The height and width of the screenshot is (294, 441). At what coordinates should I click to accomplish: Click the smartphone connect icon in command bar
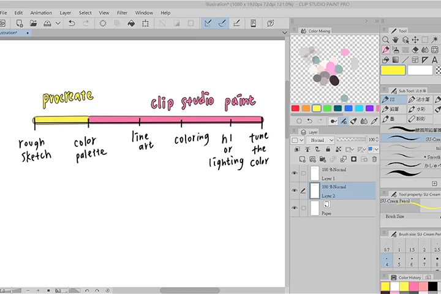253,23
